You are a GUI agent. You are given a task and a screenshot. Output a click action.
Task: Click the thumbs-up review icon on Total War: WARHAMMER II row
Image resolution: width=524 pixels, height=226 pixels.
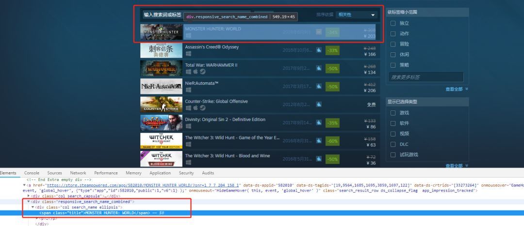click(x=319, y=68)
